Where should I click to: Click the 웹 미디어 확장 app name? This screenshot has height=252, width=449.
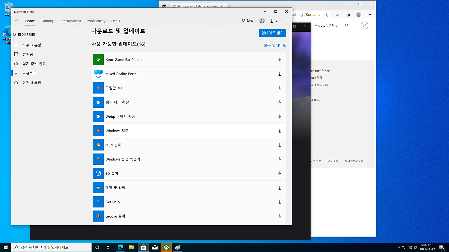(117, 102)
